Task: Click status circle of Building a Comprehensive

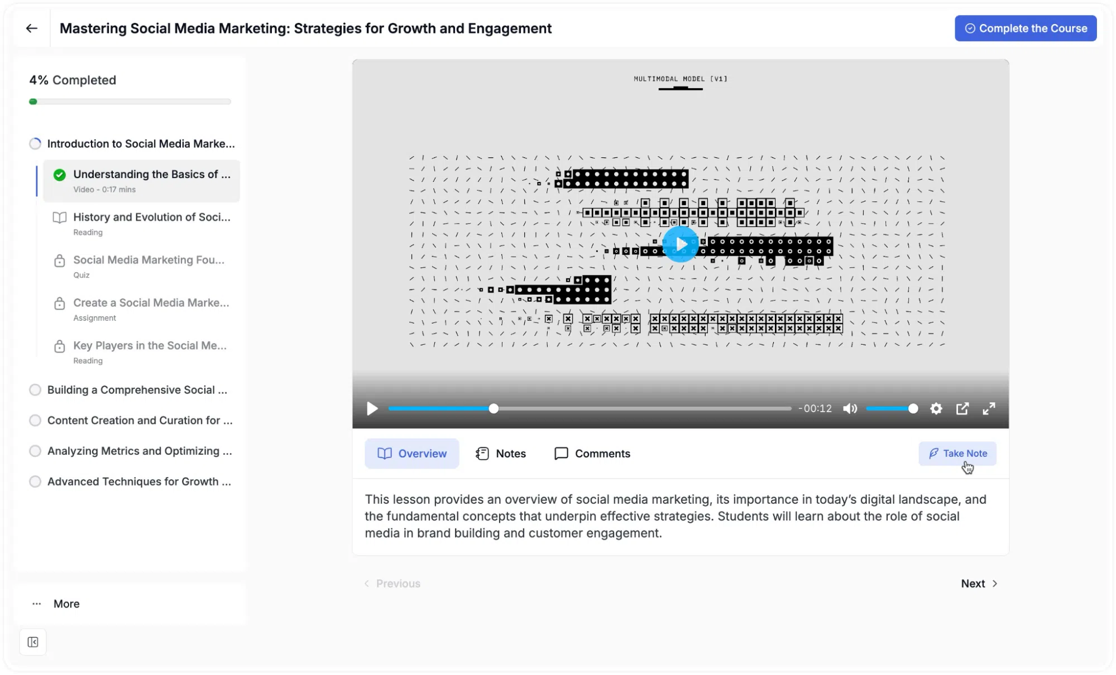Action: [35, 389]
